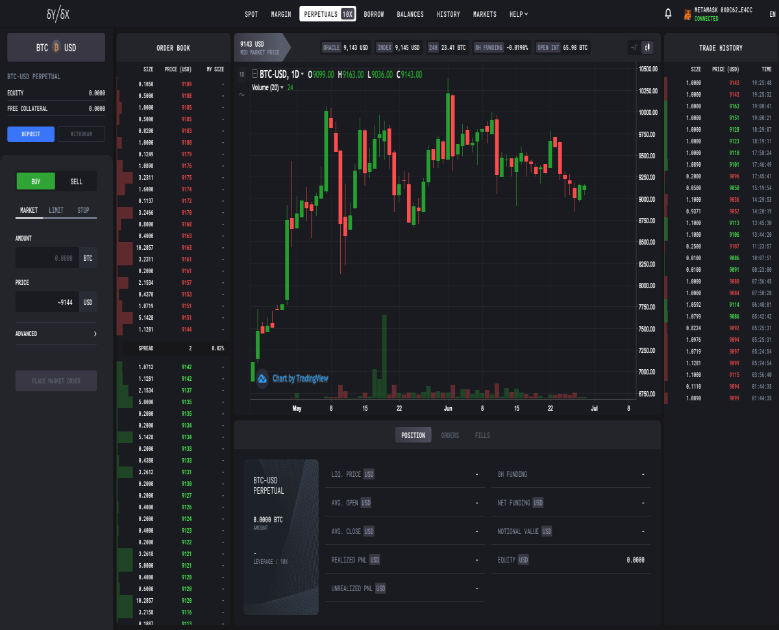The width and height of the screenshot is (779, 630).
Task: Switch to the LIMIT order tab
Action: pos(56,210)
